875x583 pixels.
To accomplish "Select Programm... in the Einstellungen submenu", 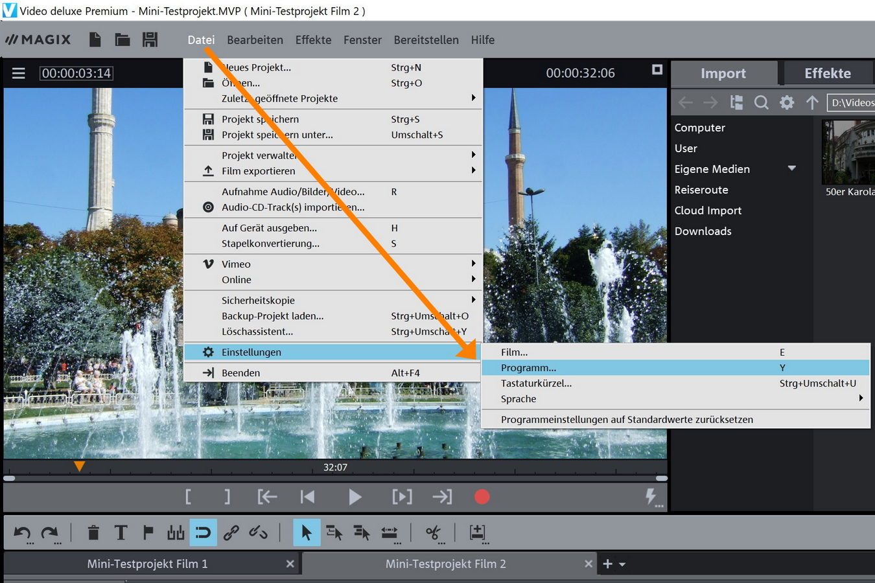I will click(675, 367).
